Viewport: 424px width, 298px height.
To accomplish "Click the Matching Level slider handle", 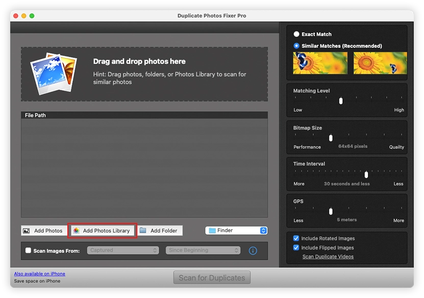I will click(341, 101).
